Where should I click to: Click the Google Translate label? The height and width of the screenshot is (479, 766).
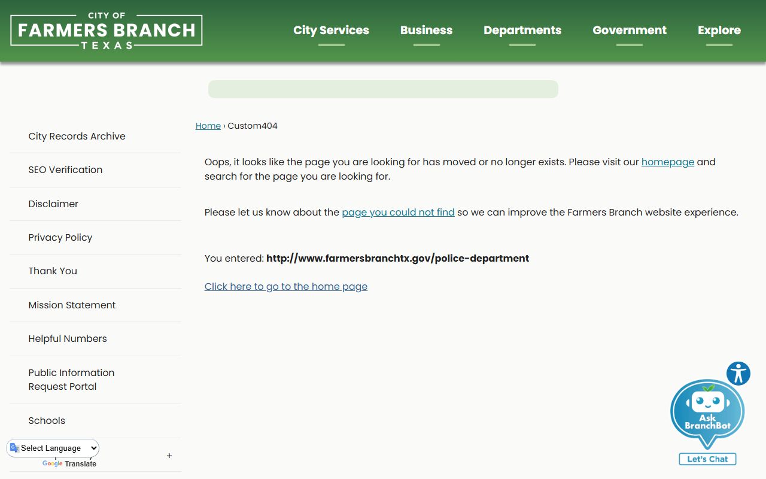point(69,464)
